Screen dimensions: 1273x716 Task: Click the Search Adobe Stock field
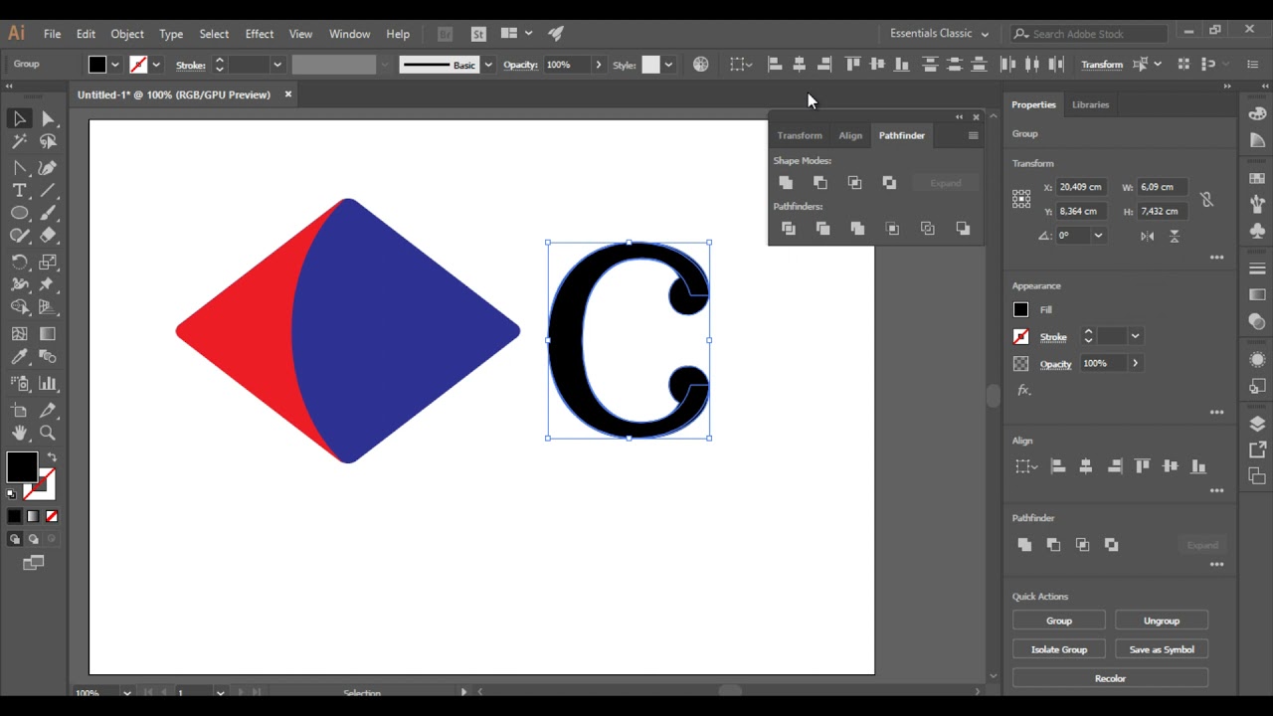click(x=1090, y=34)
